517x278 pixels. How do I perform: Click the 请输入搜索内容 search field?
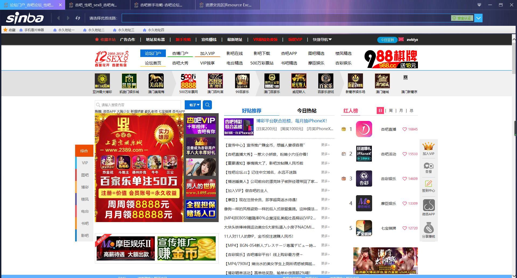138,105
